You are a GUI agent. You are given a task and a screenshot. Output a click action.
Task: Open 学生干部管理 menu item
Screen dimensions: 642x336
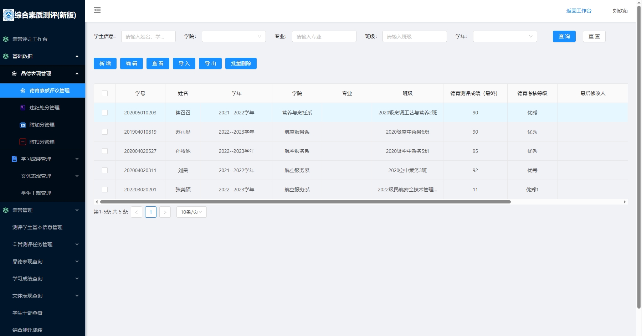click(x=43, y=193)
